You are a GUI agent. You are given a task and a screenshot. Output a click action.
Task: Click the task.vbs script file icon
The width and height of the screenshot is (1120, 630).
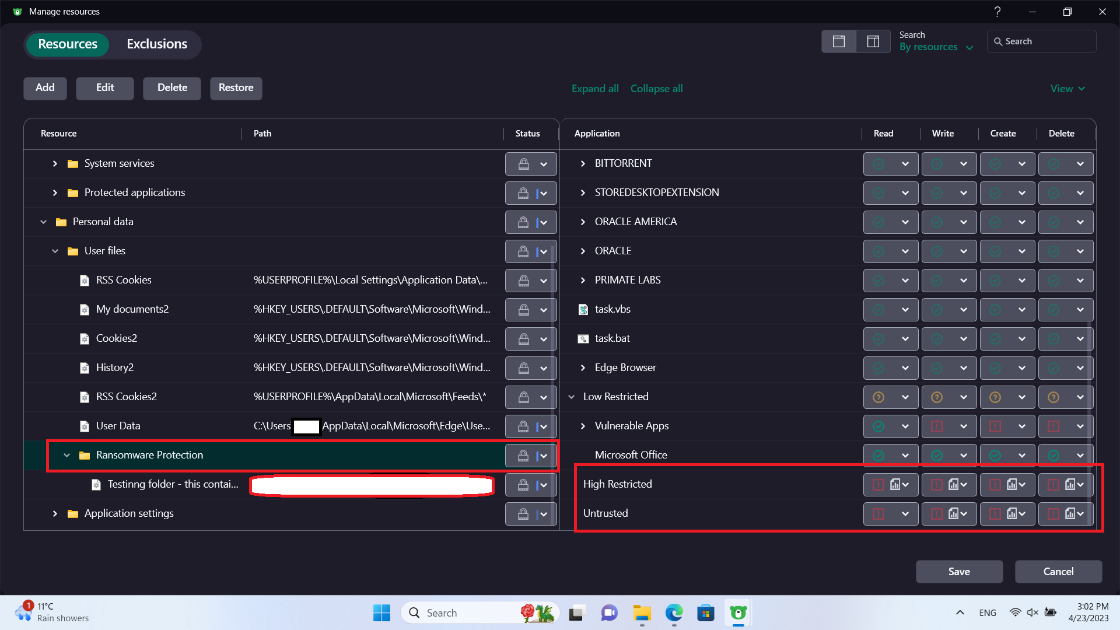point(583,309)
